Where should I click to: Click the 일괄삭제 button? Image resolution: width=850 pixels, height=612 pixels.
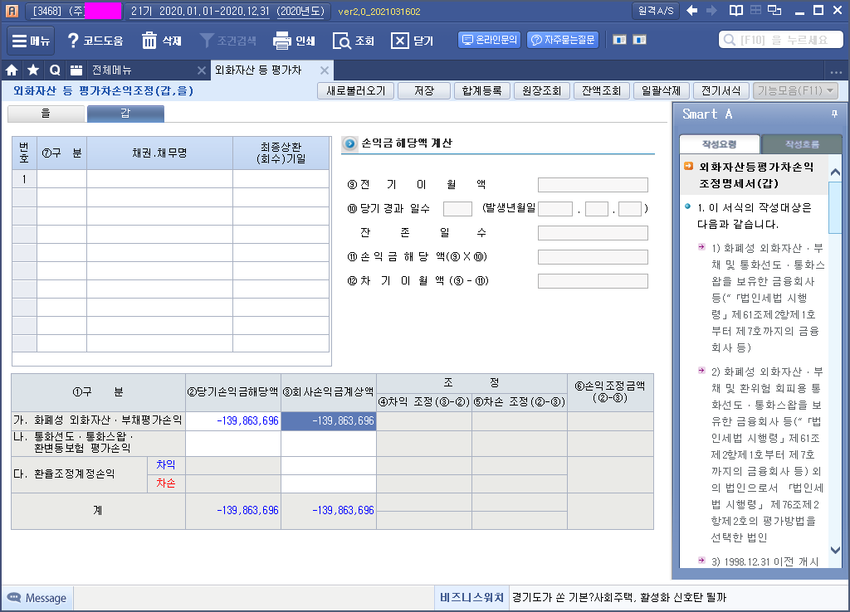pyautogui.click(x=661, y=90)
